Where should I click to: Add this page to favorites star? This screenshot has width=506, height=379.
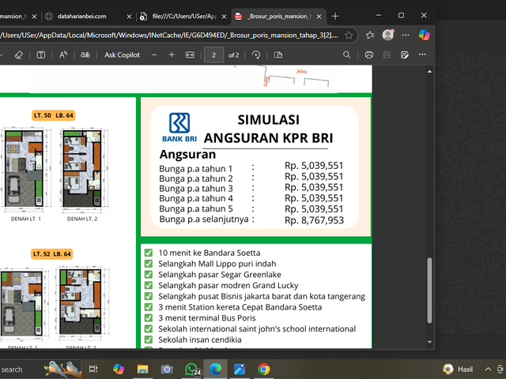[349, 35]
